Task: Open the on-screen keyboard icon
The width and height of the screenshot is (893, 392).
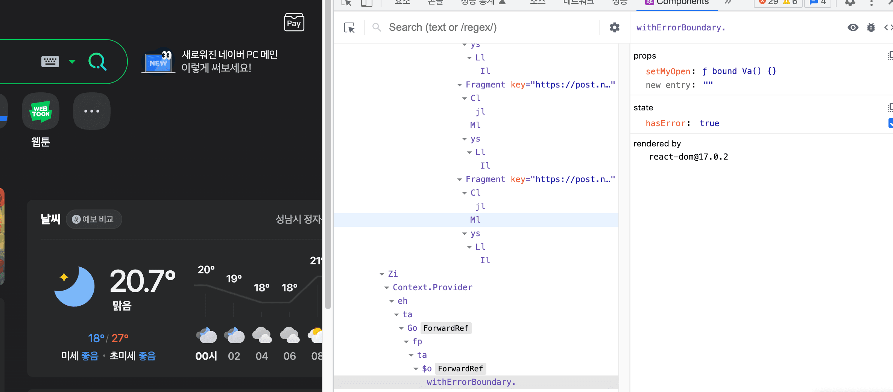Action: 50,62
